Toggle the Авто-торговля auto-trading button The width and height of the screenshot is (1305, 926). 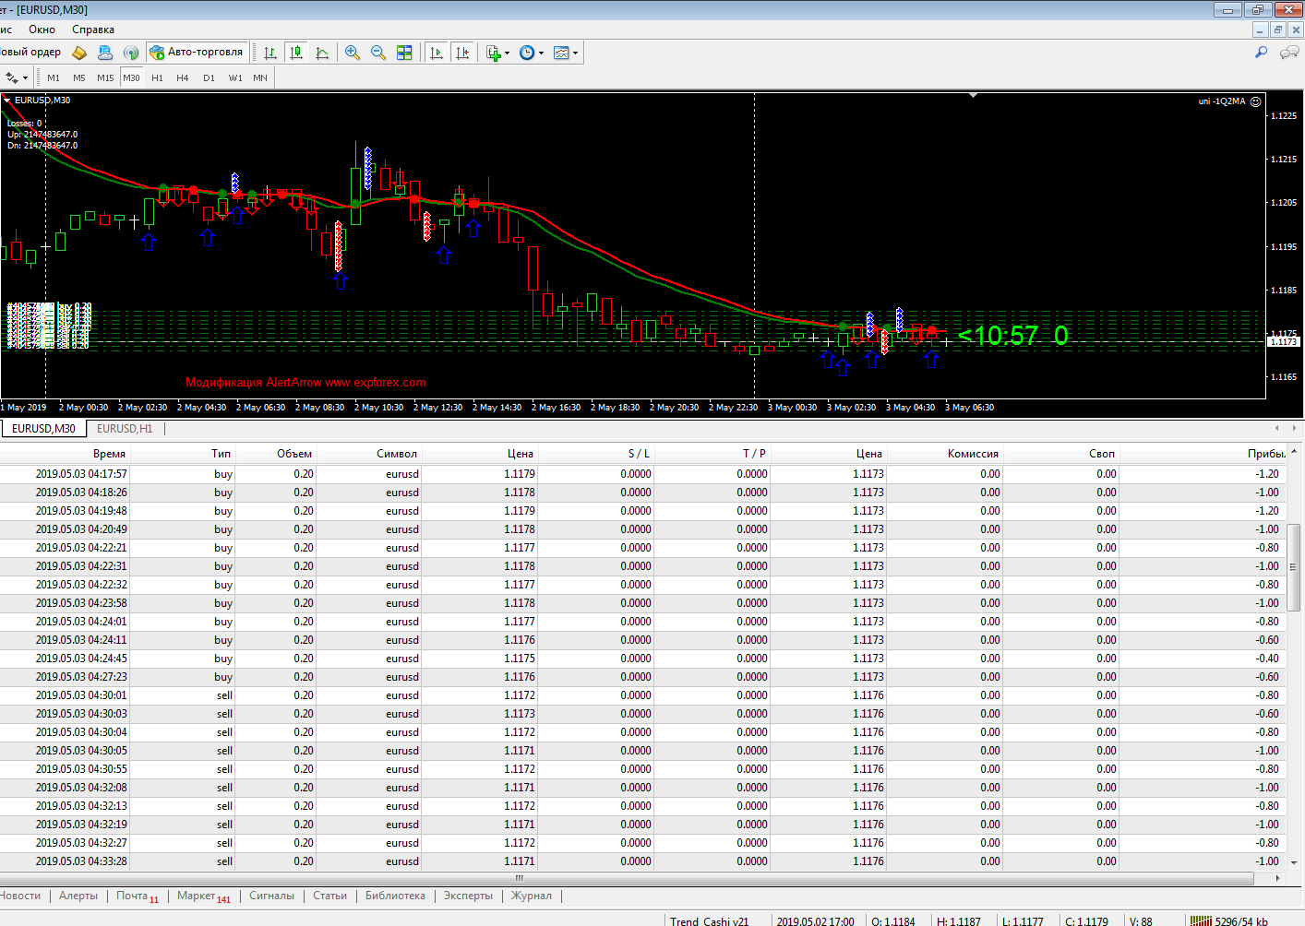click(197, 53)
